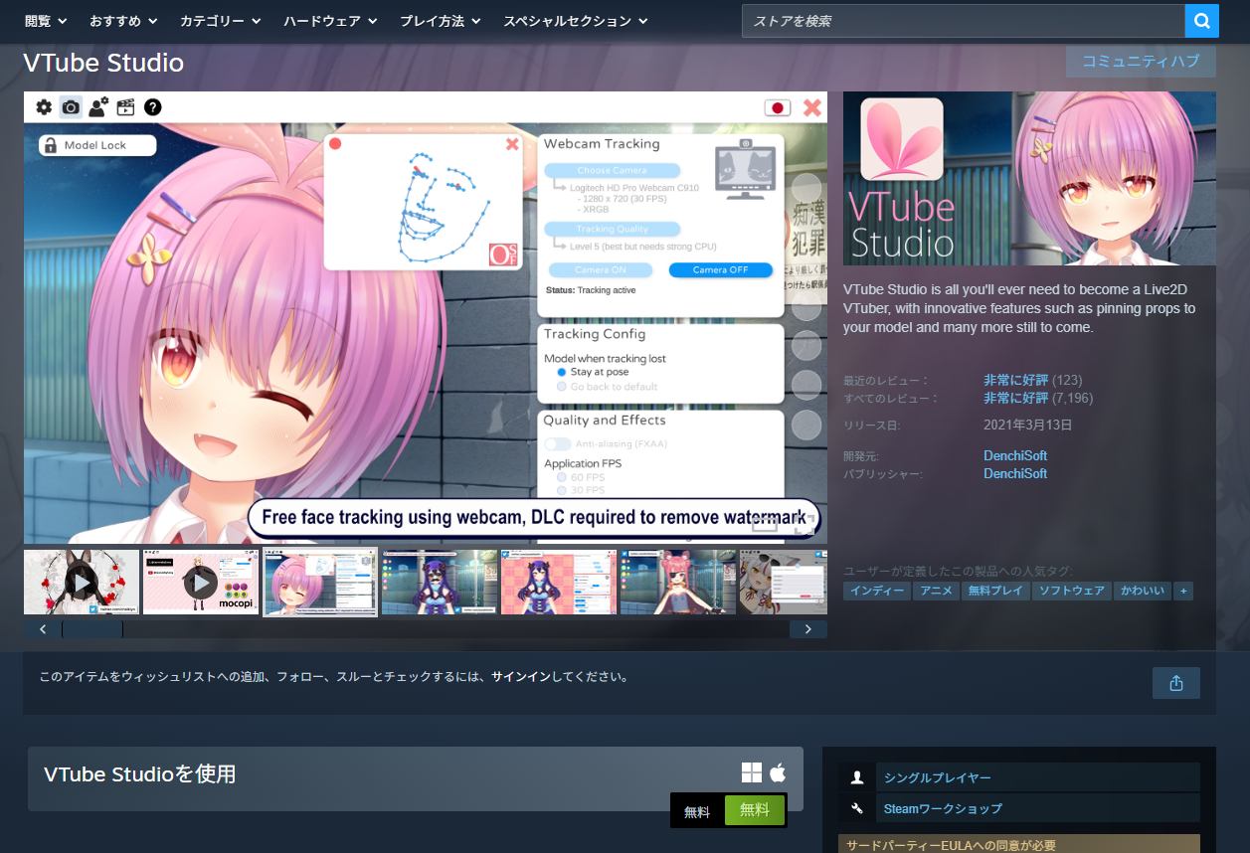Click the Japanese flag language icon
Screen dimensions: 1250x853
[778, 107]
